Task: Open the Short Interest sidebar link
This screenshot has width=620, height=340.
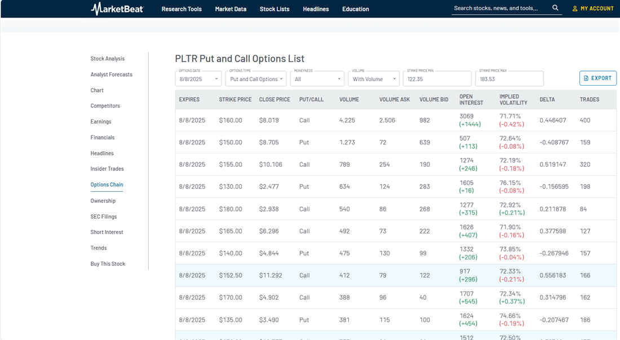Action: tap(107, 232)
